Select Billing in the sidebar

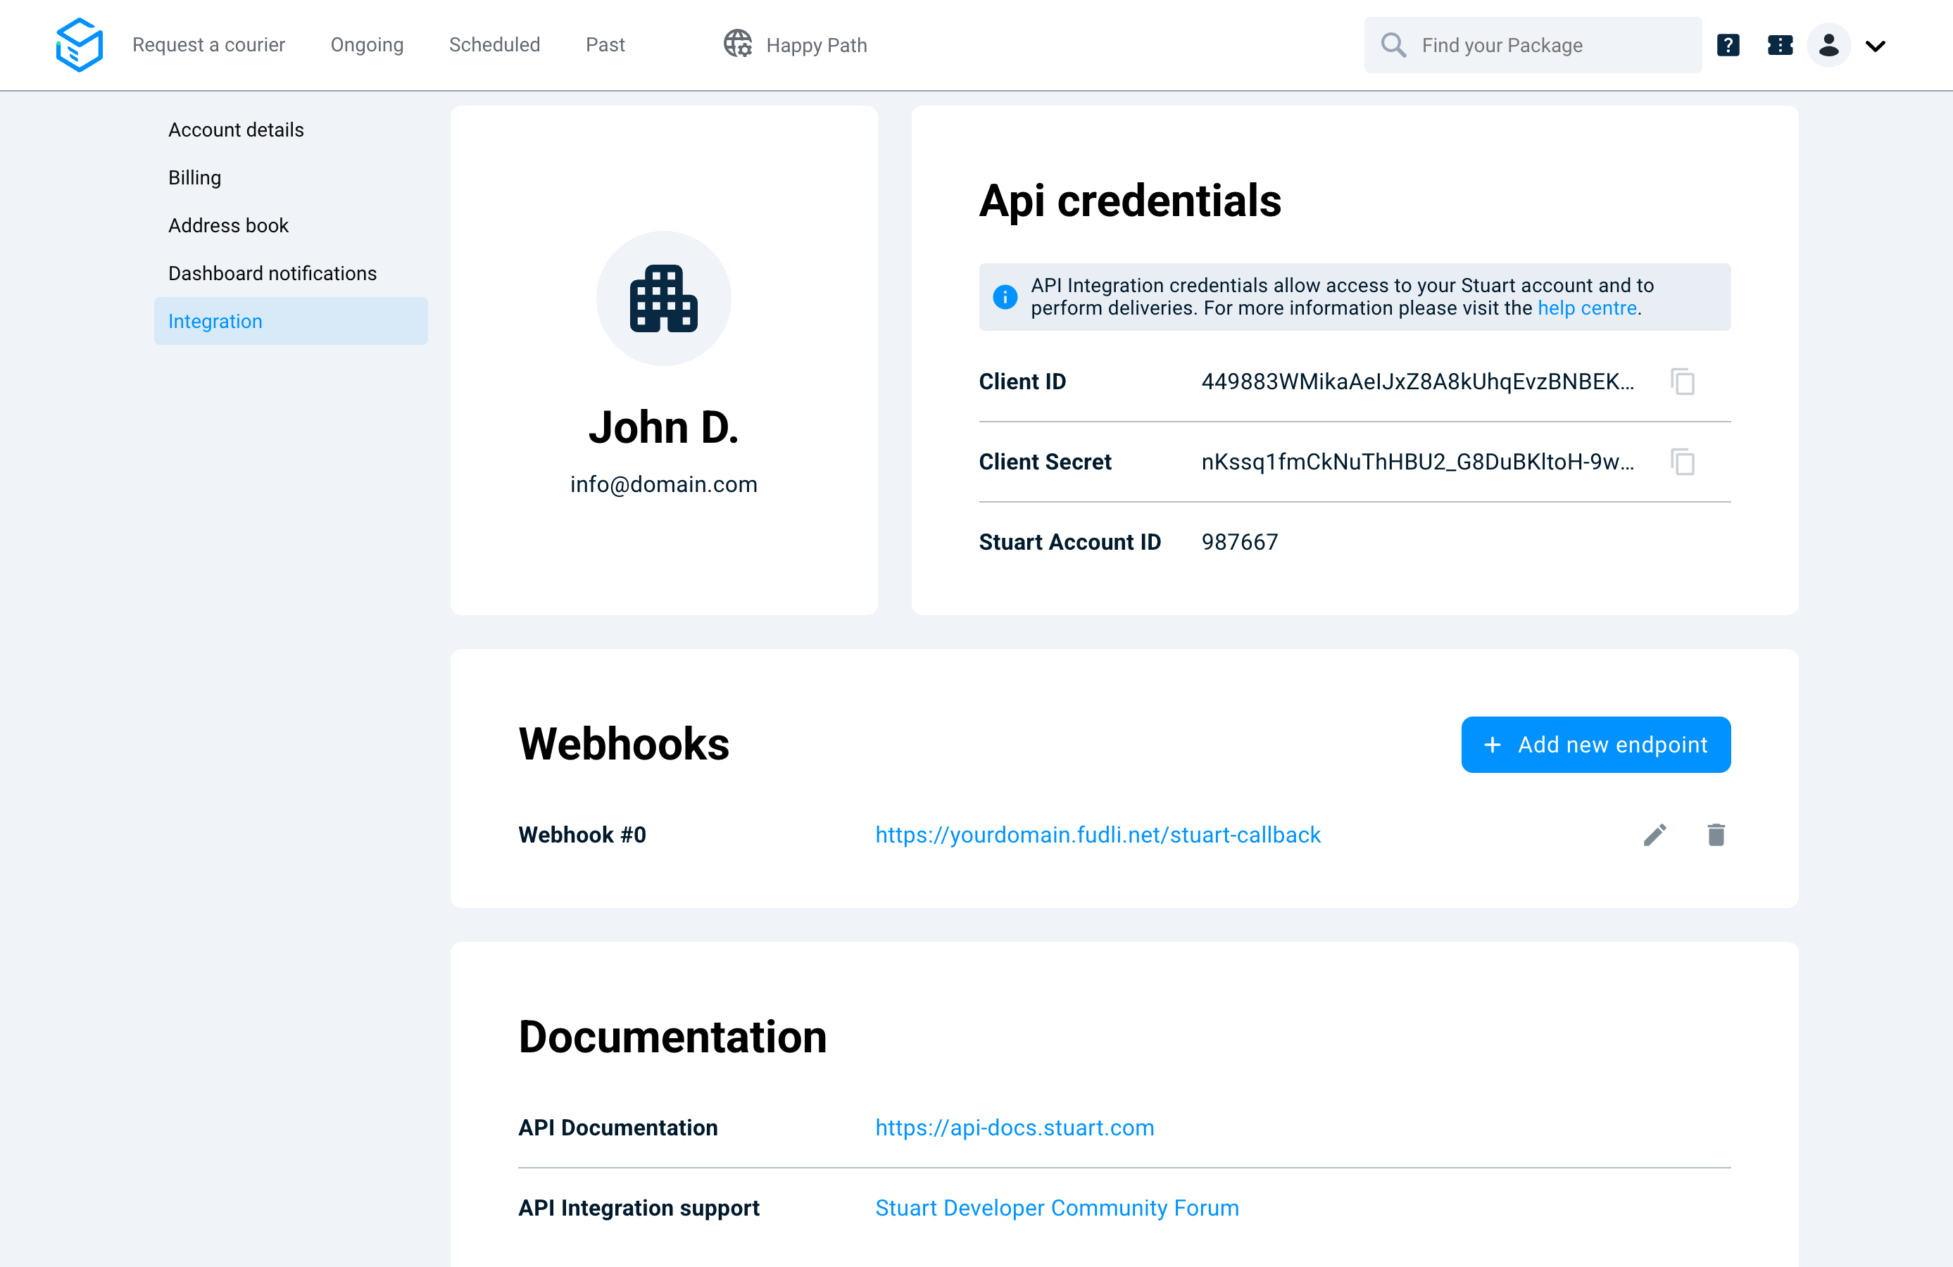[x=194, y=177]
